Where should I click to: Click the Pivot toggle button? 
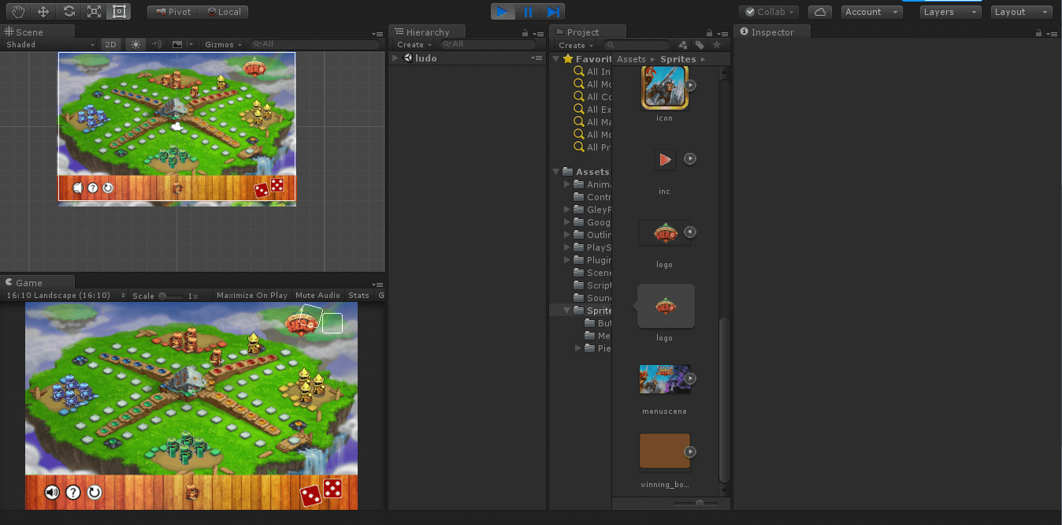tap(173, 12)
